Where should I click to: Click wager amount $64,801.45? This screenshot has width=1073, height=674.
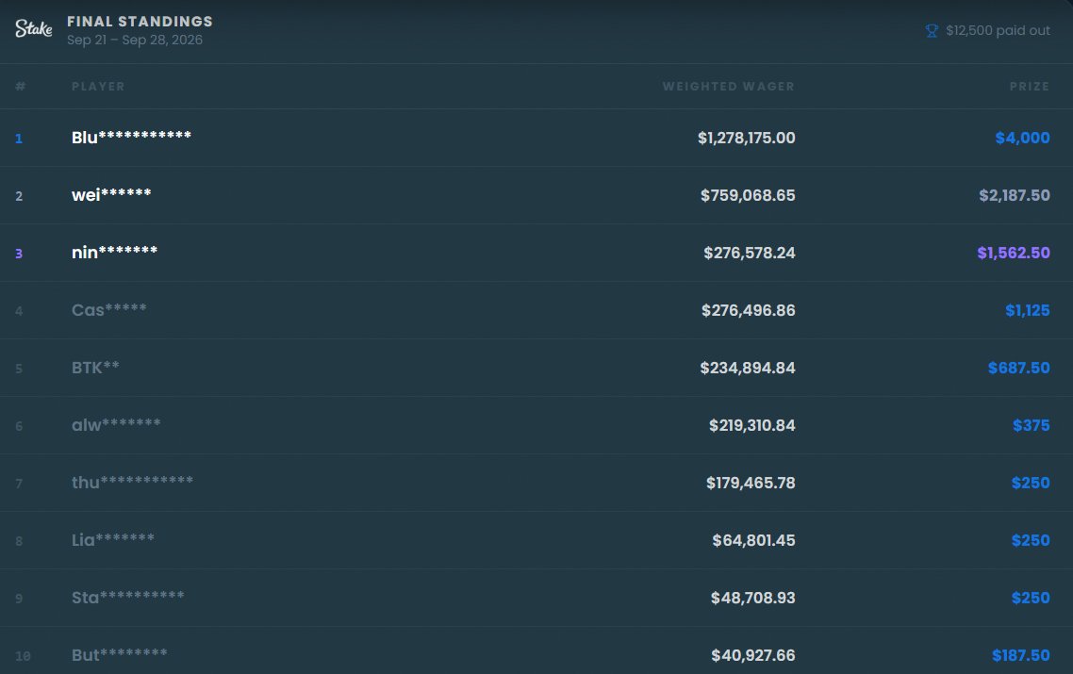(753, 540)
